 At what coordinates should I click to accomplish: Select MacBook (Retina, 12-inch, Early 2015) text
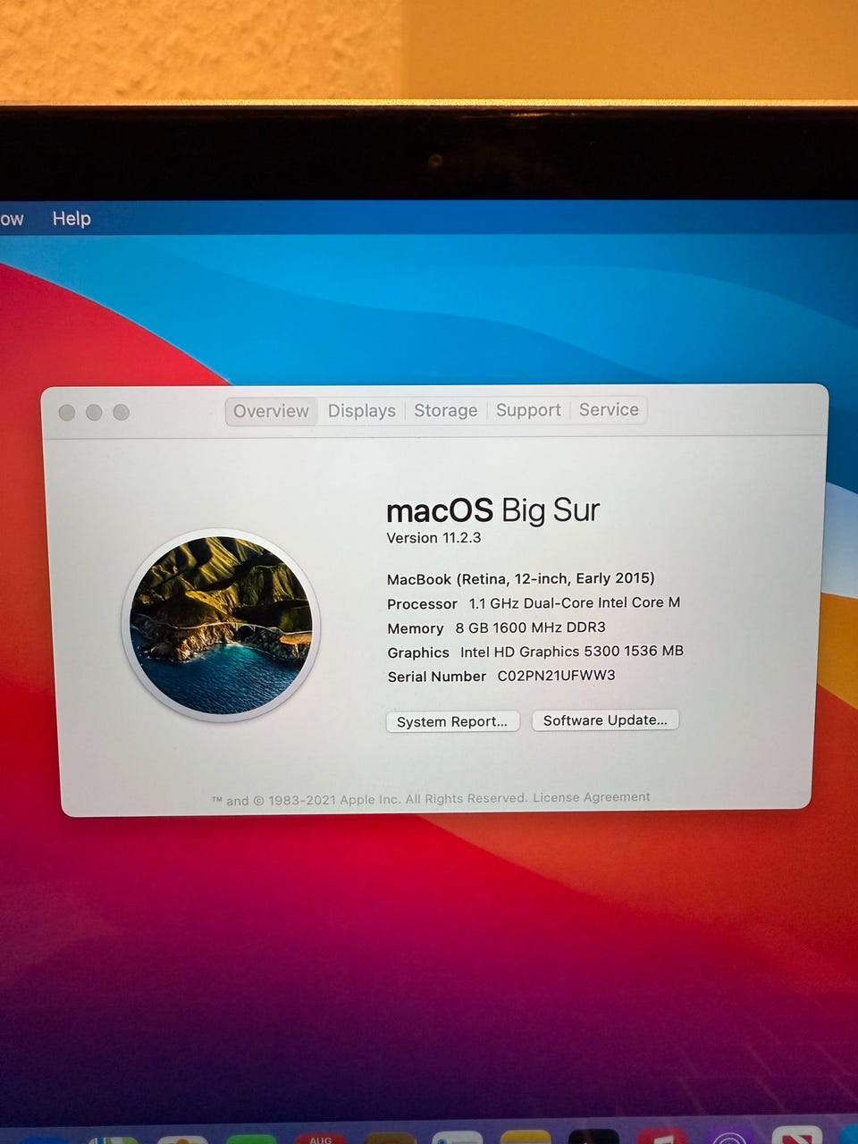pos(521,578)
